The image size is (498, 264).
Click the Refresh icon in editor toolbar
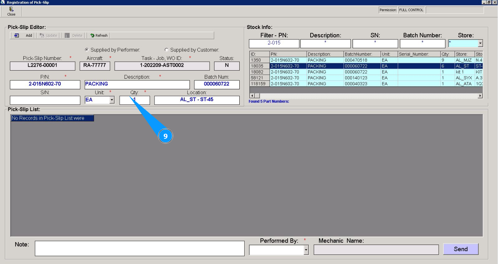tap(92, 36)
